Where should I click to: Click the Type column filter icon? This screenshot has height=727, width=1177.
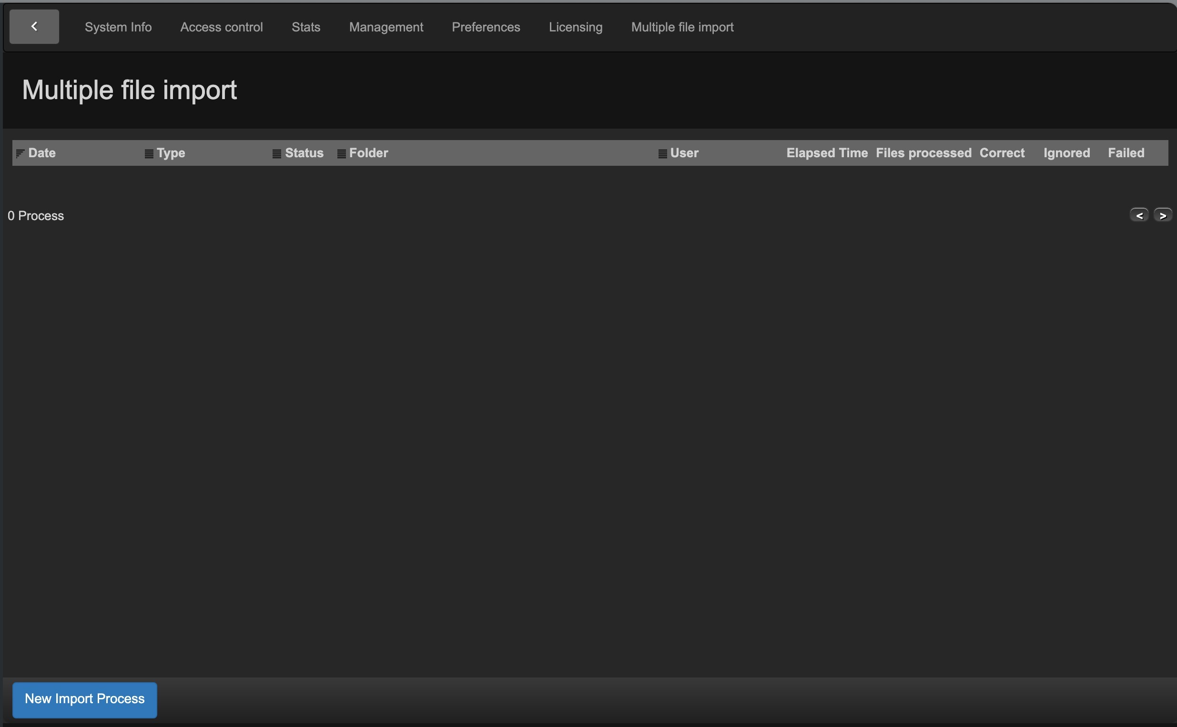coord(149,154)
